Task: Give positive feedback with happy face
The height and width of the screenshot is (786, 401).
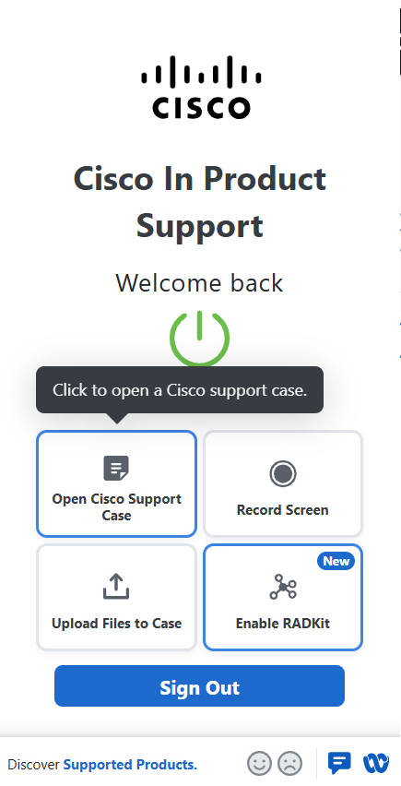Action: (259, 764)
